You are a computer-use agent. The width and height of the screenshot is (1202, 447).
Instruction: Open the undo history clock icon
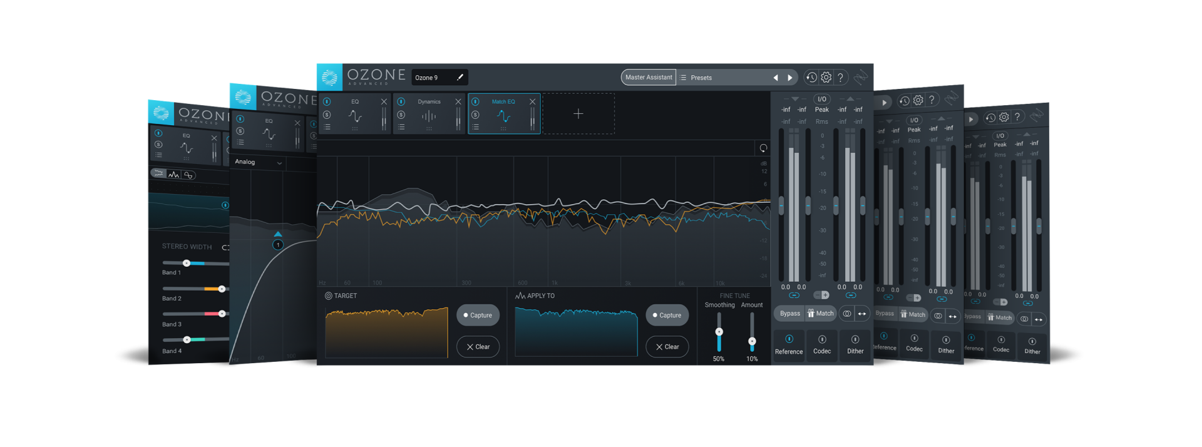tap(811, 78)
